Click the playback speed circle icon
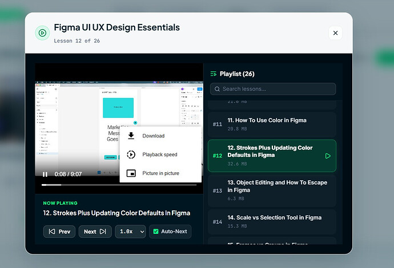Screen dimensions: 394x268 pos(131,155)
